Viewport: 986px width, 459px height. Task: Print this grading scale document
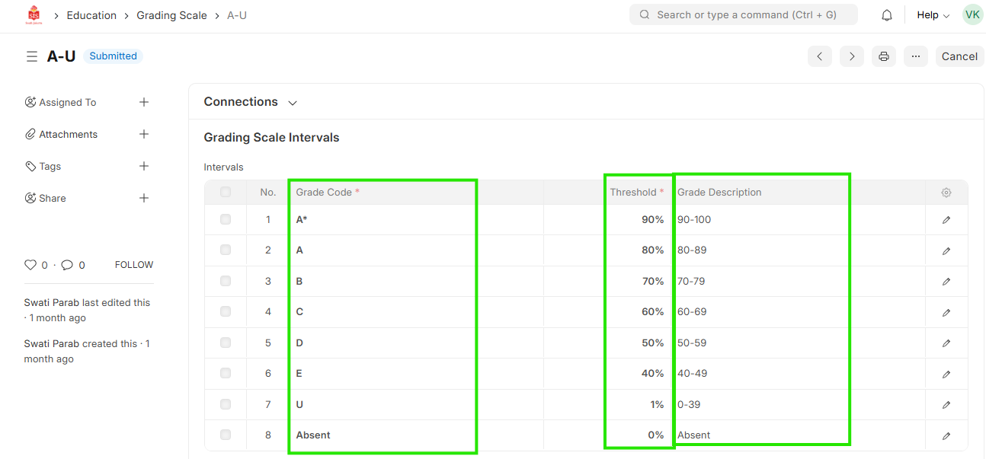click(x=883, y=56)
